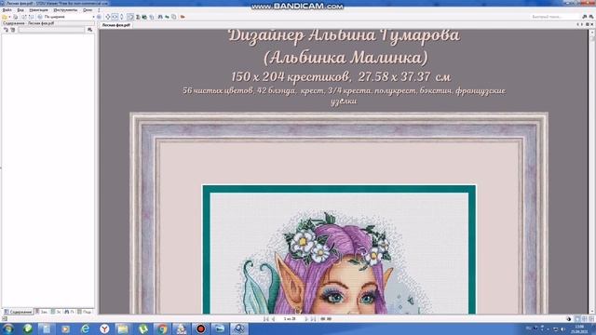Switch to the Эс. thumbnails panel tab
Screen dimensions: 596x335
click(56, 312)
